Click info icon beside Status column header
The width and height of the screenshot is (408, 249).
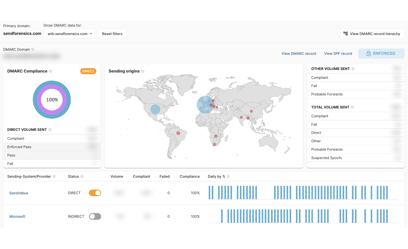pos(82,177)
